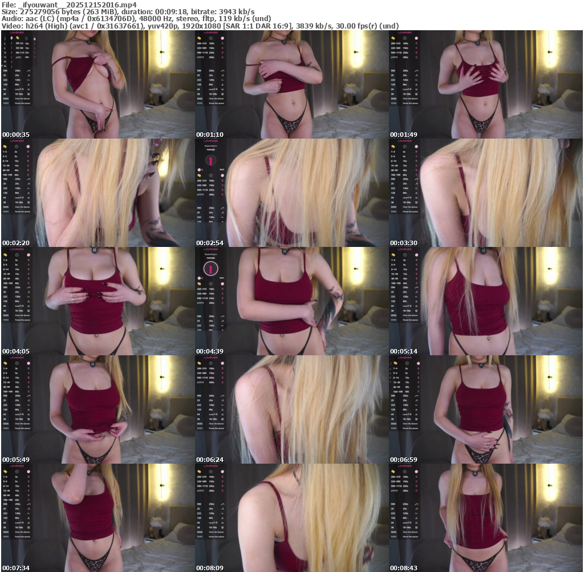This screenshot has width=584, height=572.
Task: Open the frame thumbnail stamped 00:01:10
Action: click(291, 84)
